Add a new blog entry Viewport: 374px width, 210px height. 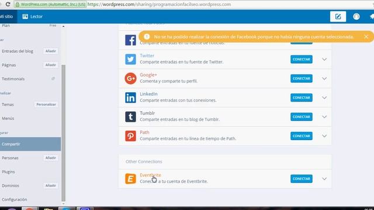point(51,51)
